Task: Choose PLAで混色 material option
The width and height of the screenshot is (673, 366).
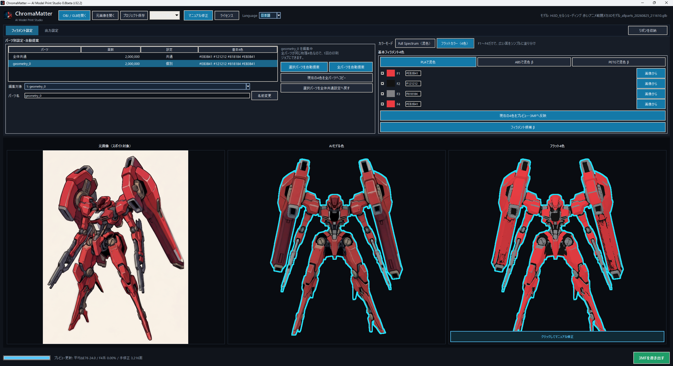Action: [428, 62]
